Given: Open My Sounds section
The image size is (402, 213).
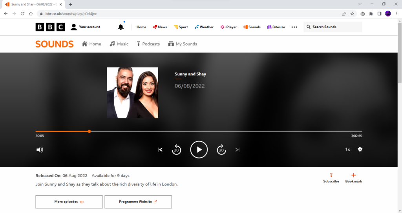Looking at the screenshot, I should (183, 44).
